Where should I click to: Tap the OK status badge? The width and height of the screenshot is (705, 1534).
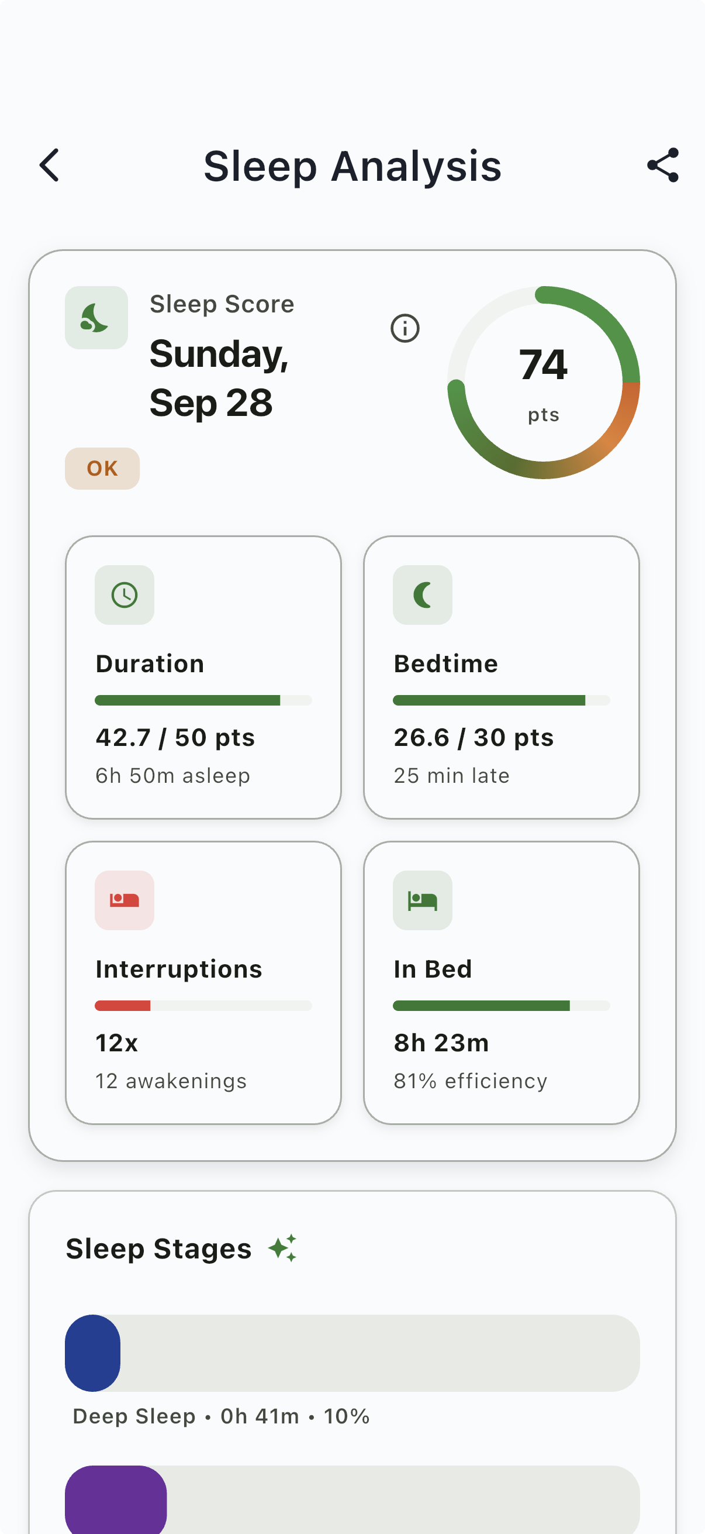tap(102, 469)
